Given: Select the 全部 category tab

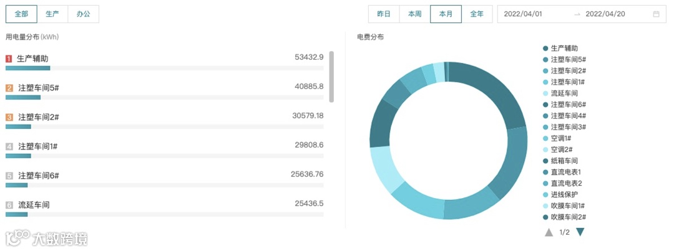Looking at the screenshot, I should coord(21,14).
